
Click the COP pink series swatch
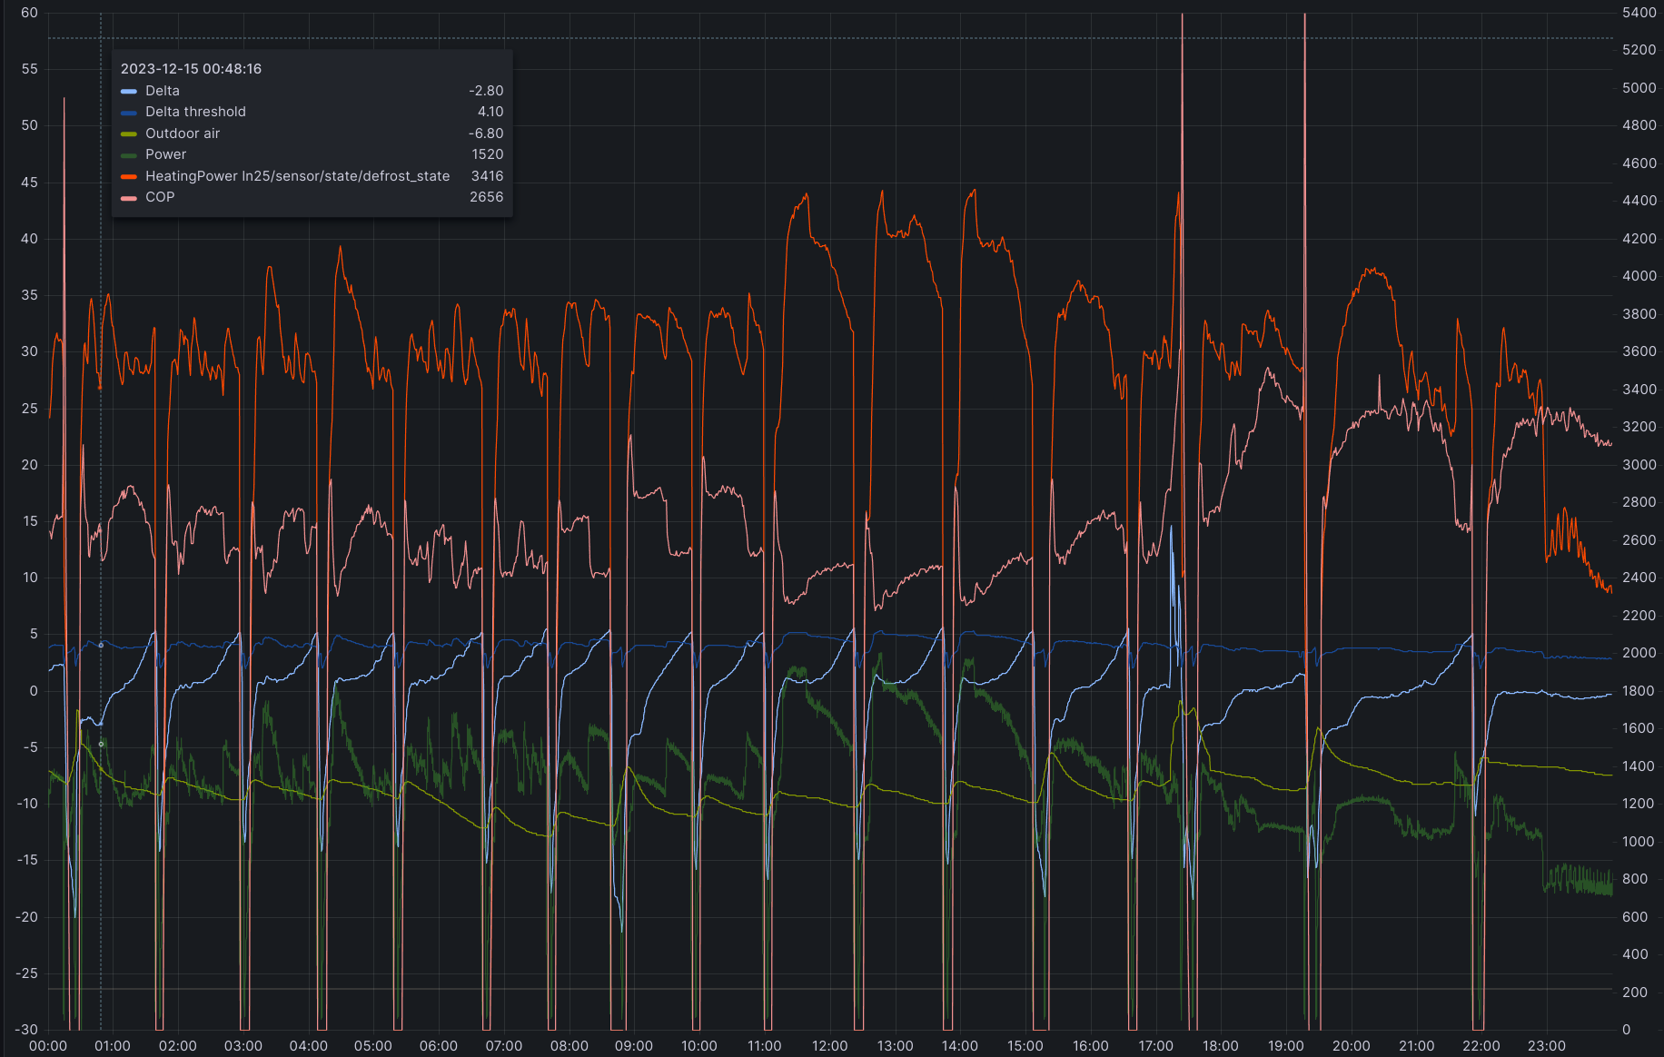pos(129,198)
